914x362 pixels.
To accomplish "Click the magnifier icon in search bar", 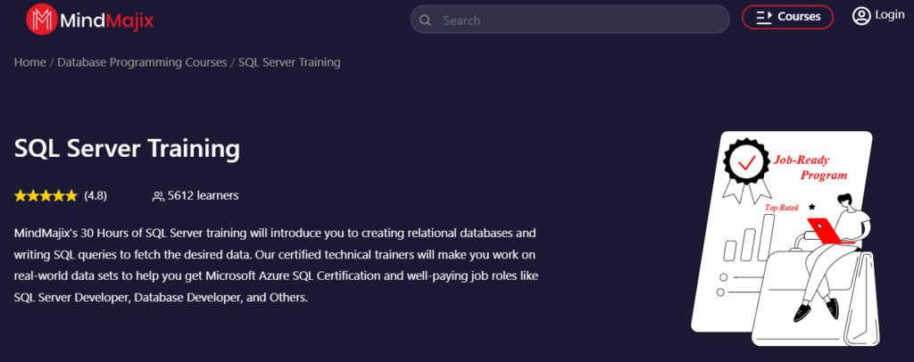I will 425,20.
